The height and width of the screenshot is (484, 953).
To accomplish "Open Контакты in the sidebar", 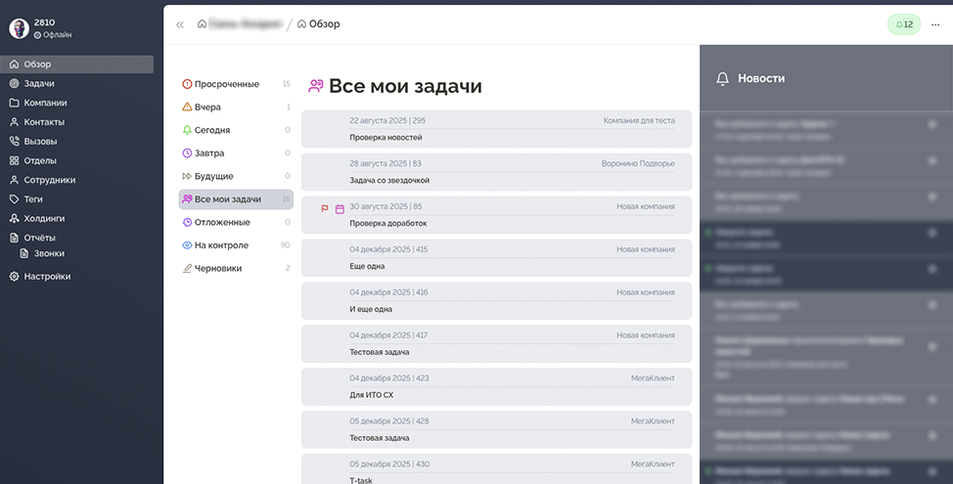I will 76,122.
